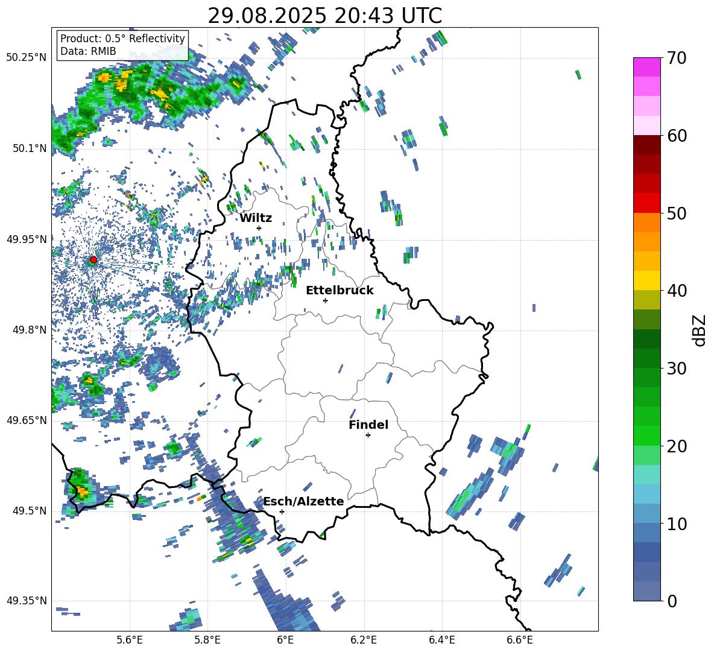The image size is (714, 652).
Task: Click the 10 tick on colorbar
Action: [677, 524]
